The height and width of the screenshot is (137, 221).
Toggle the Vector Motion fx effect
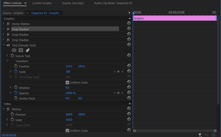click(8, 24)
